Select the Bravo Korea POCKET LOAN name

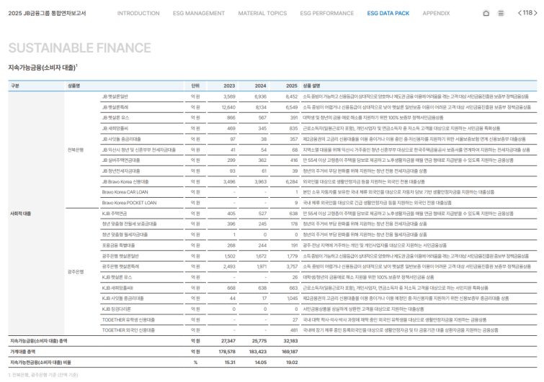(x=129, y=203)
